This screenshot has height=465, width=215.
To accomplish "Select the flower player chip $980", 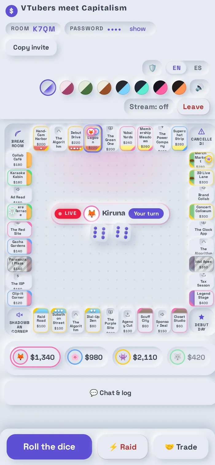I will [x=86, y=357].
